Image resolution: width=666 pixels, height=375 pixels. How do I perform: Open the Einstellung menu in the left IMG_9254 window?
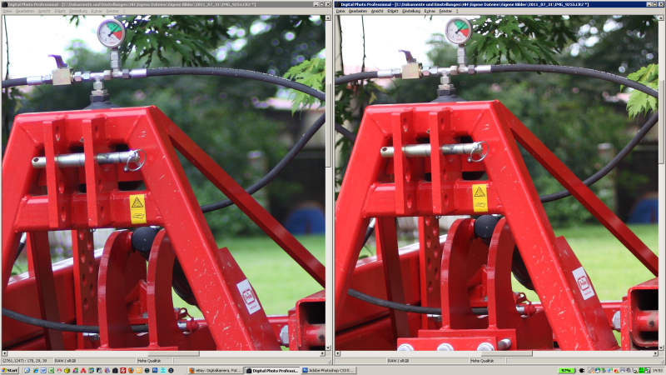click(x=78, y=11)
